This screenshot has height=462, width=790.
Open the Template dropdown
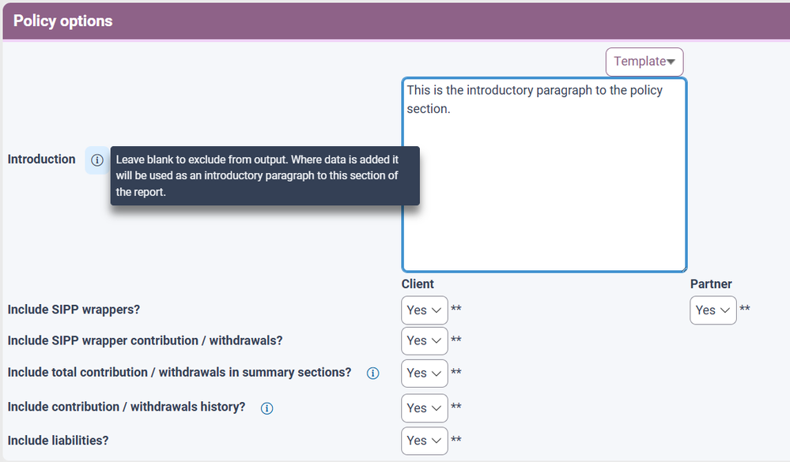point(644,62)
